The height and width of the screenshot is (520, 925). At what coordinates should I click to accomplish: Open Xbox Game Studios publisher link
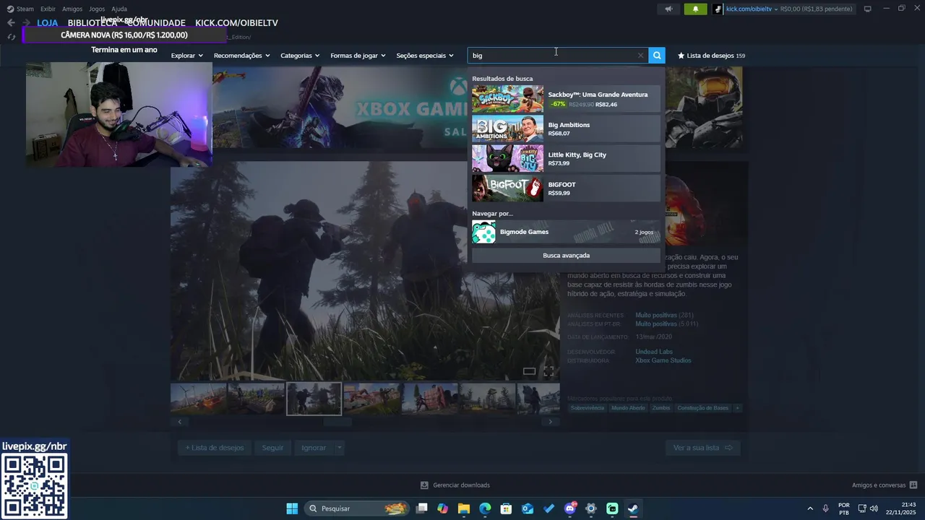pos(663,360)
